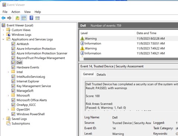The image size is (178, 136).
Task: Open the View menu
Action: coord(27,12)
